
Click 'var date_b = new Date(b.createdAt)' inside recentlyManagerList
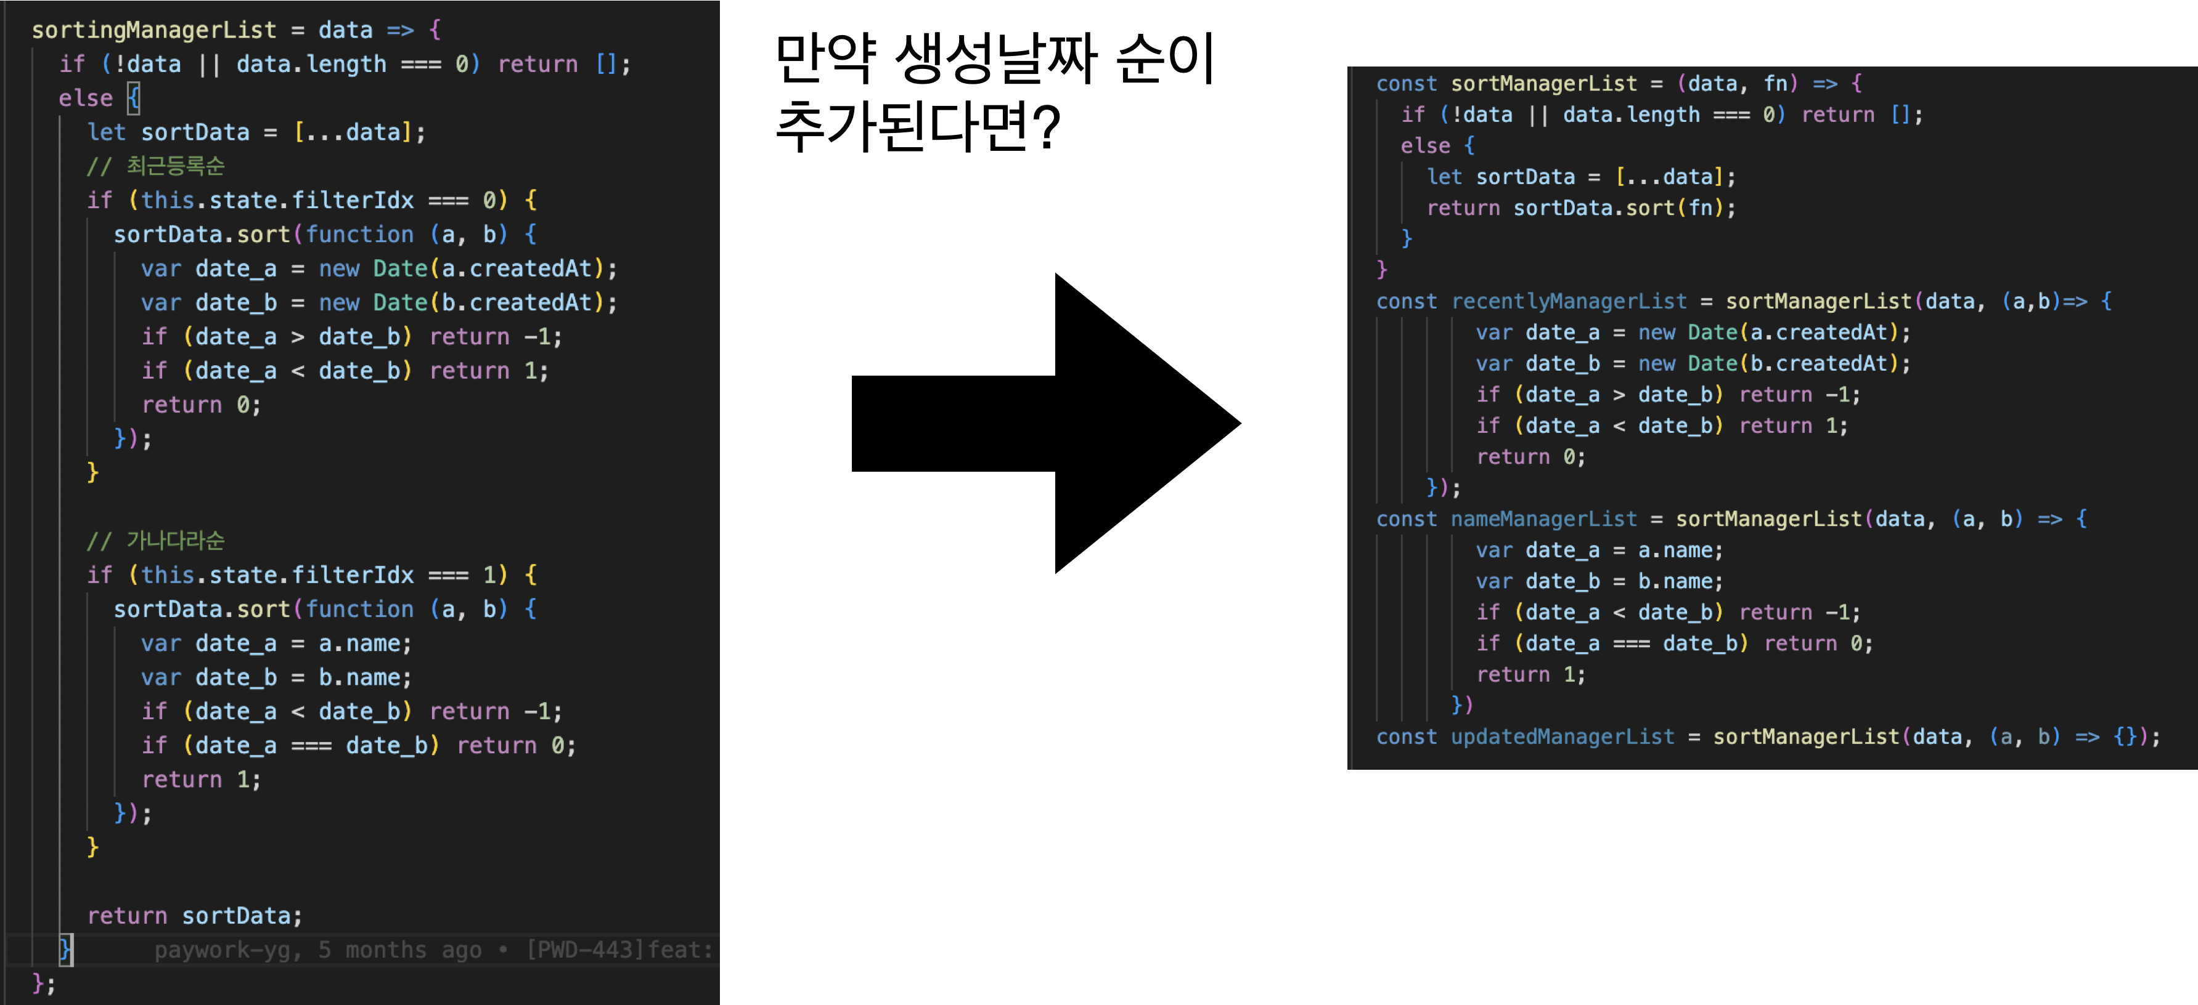[x=1694, y=364]
